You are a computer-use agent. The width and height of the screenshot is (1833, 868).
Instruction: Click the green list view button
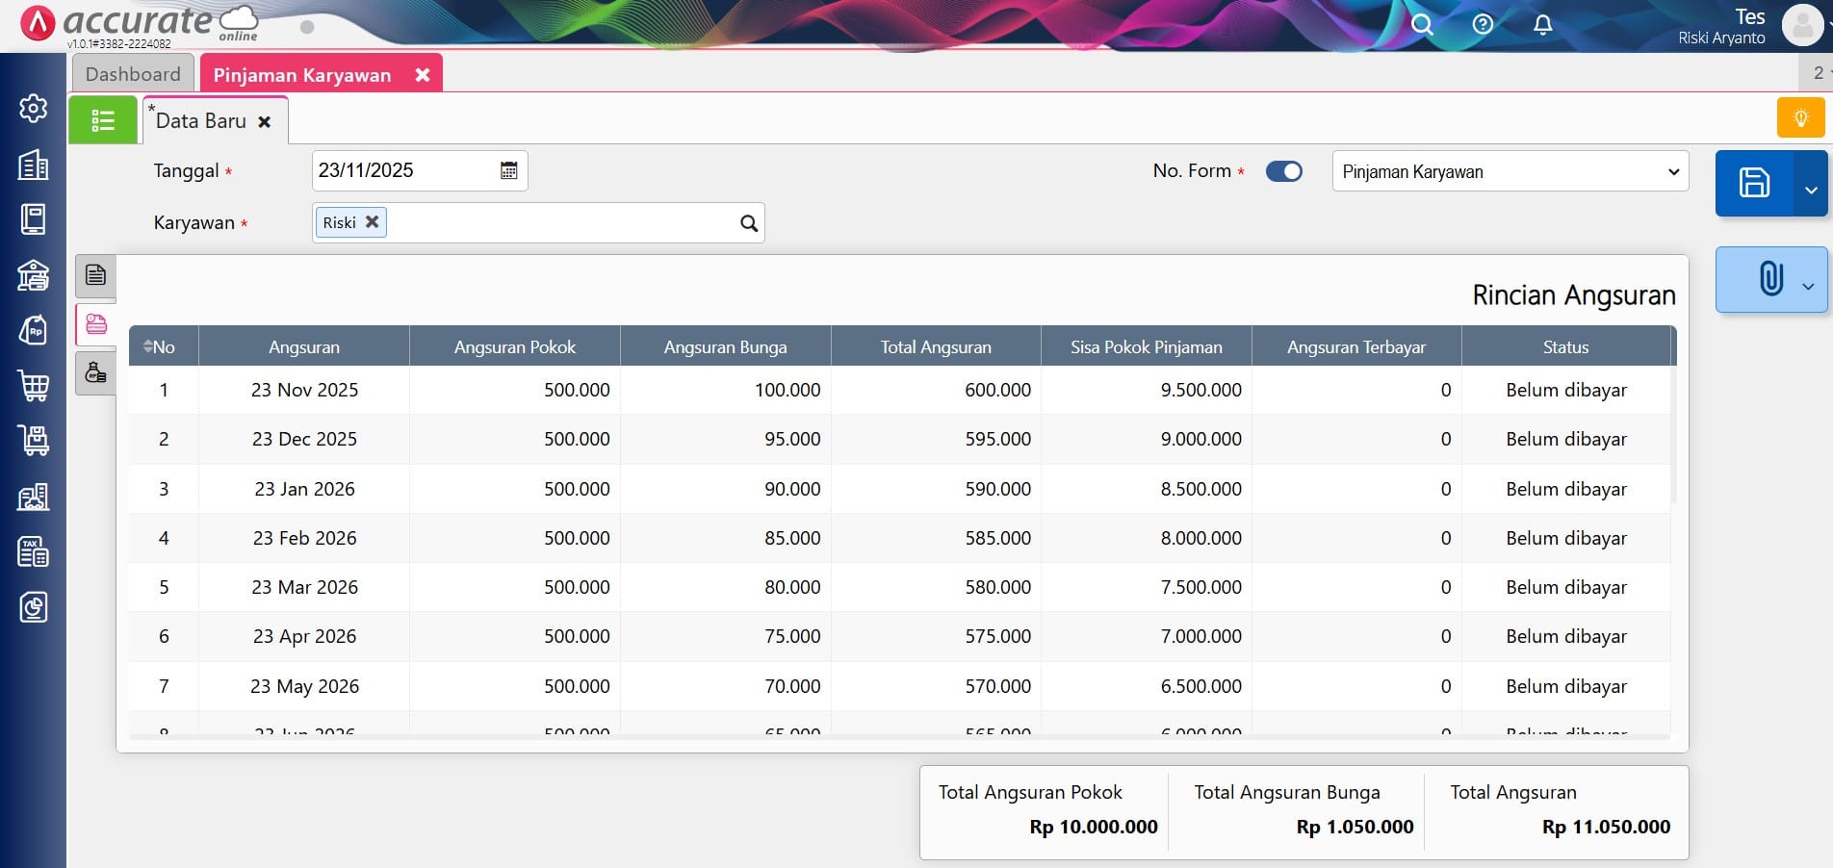103,120
